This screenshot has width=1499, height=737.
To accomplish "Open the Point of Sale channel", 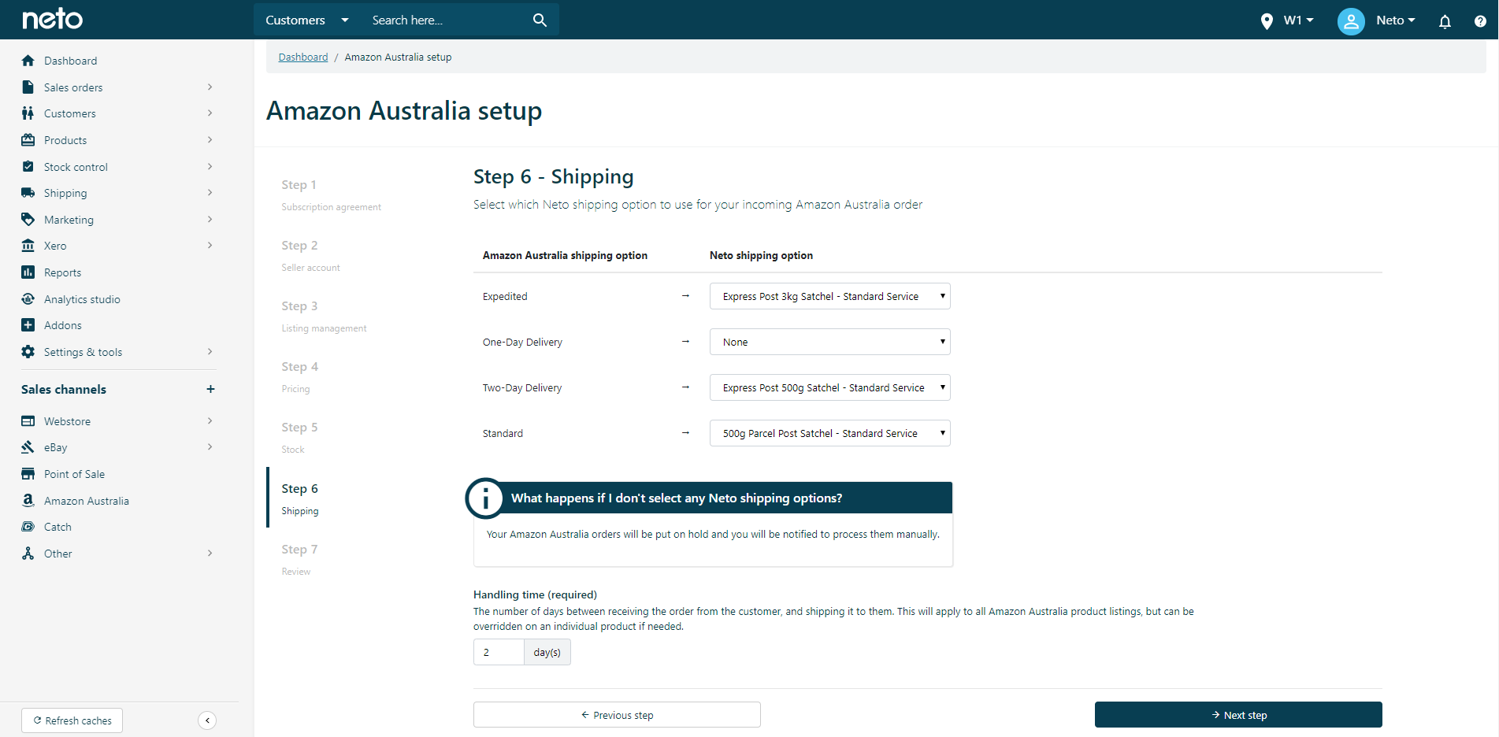I will click(74, 474).
